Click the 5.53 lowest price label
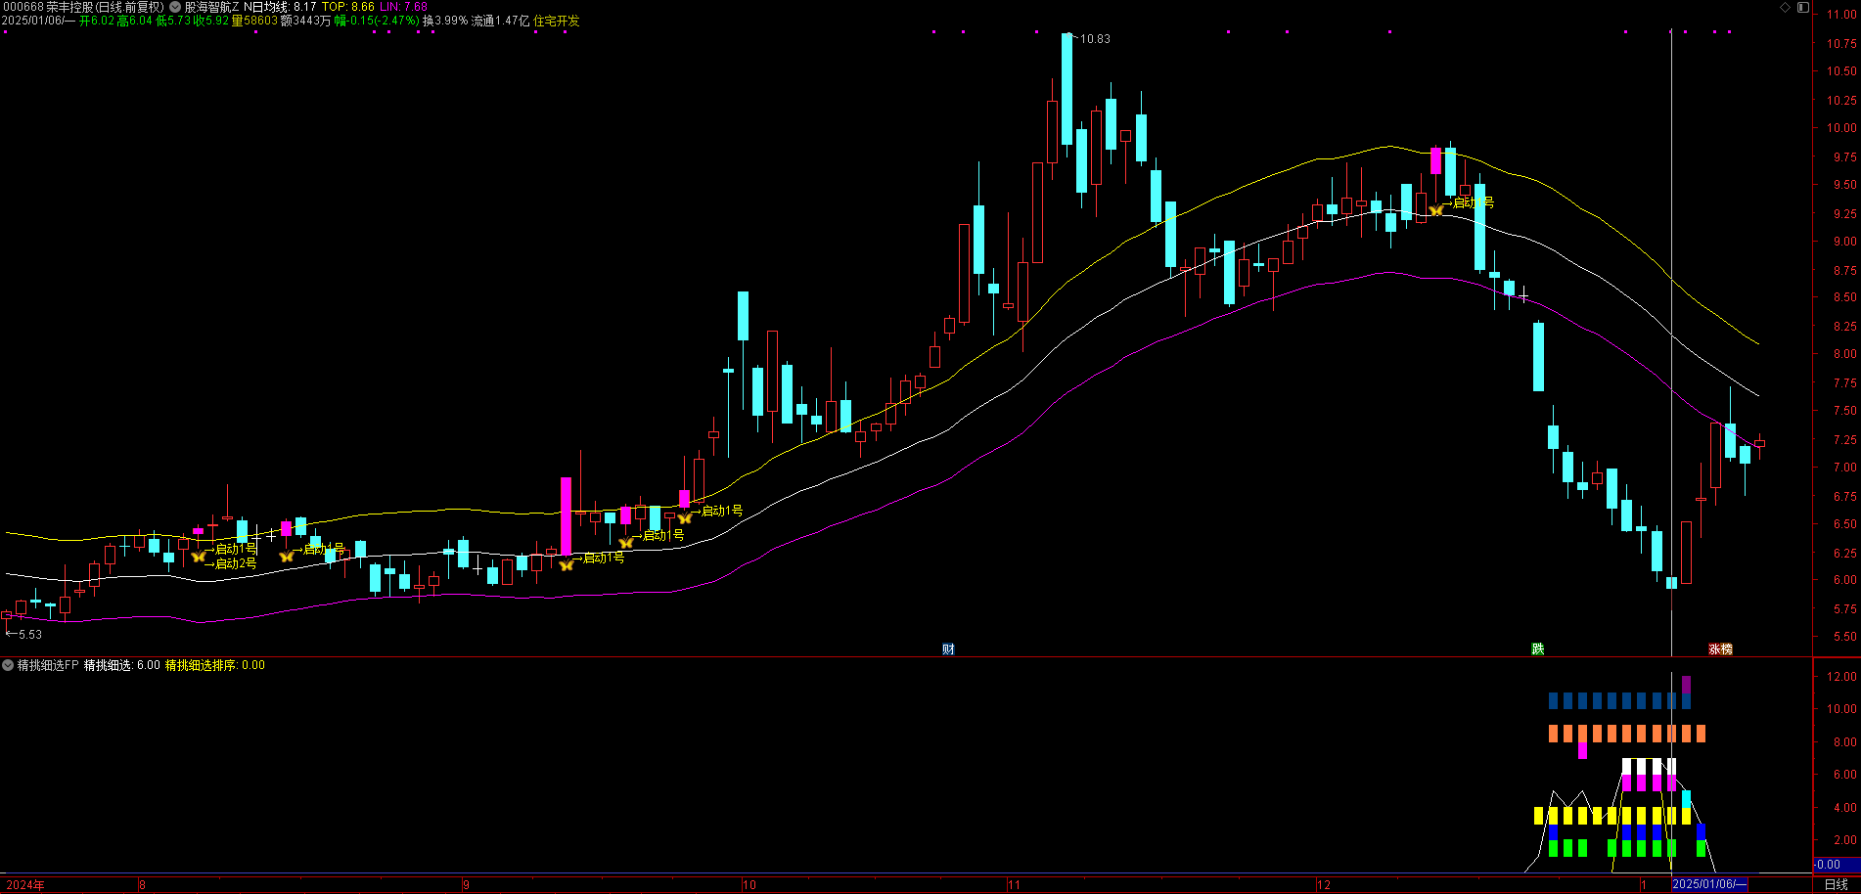This screenshot has width=1861, height=894. [x=30, y=635]
